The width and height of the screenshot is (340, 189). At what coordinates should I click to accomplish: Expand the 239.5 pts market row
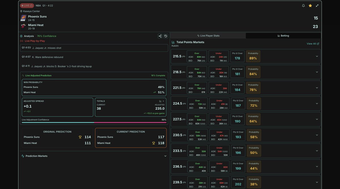(317, 182)
